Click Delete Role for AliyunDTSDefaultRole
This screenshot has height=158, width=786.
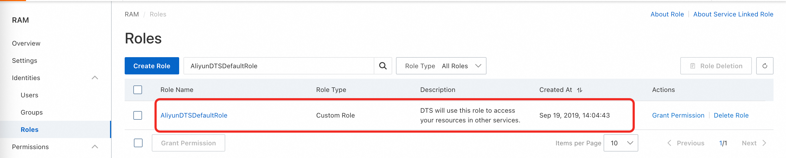(x=731, y=115)
